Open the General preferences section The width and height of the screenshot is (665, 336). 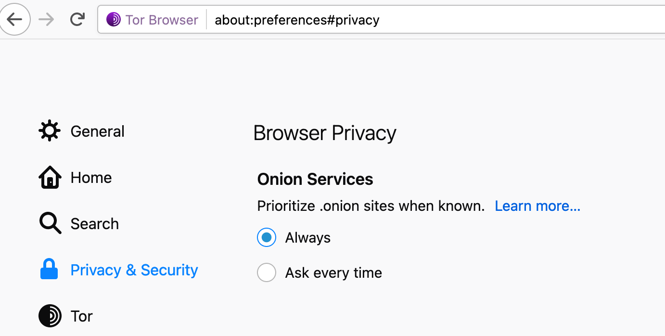pyautogui.click(x=97, y=130)
